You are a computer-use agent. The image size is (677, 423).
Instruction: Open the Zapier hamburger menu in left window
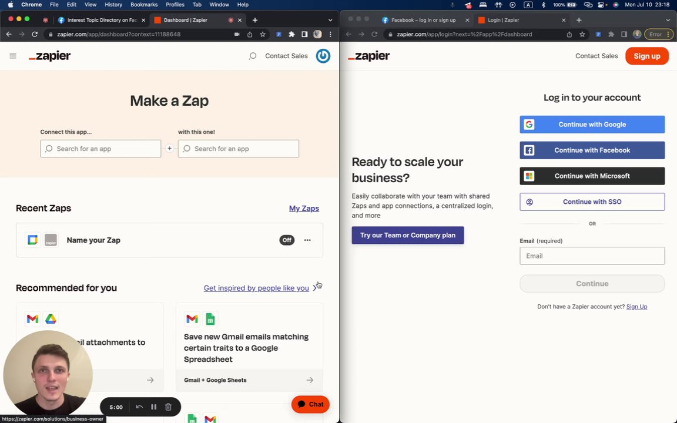point(13,56)
